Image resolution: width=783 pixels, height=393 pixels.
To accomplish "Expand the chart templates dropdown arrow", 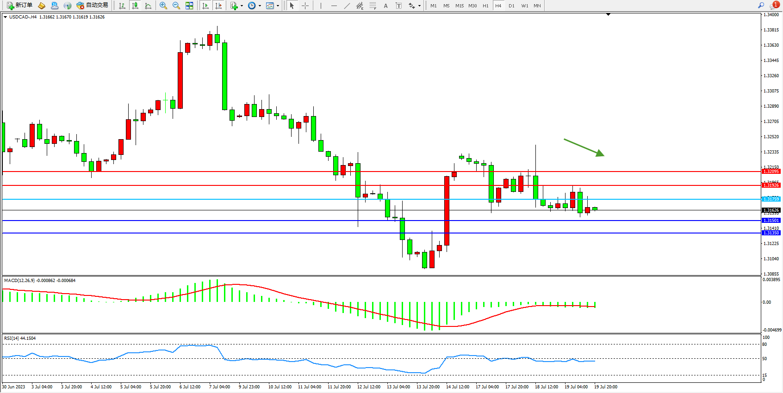I will tap(278, 6).
